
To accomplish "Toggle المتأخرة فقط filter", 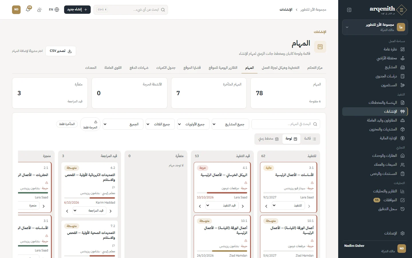I will pyautogui.click(x=67, y=124).
